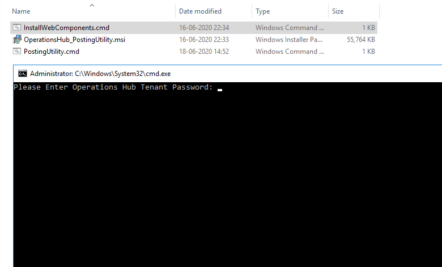The height and width of the screenshot is (267, 442).
Task: Sort files by the Name column
Action: pos(21,11)
